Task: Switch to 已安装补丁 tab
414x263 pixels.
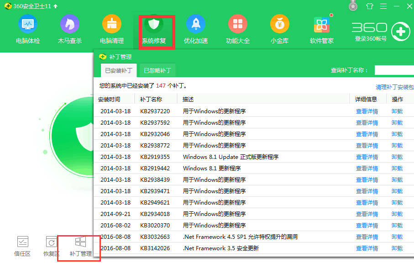Action: 119,70
